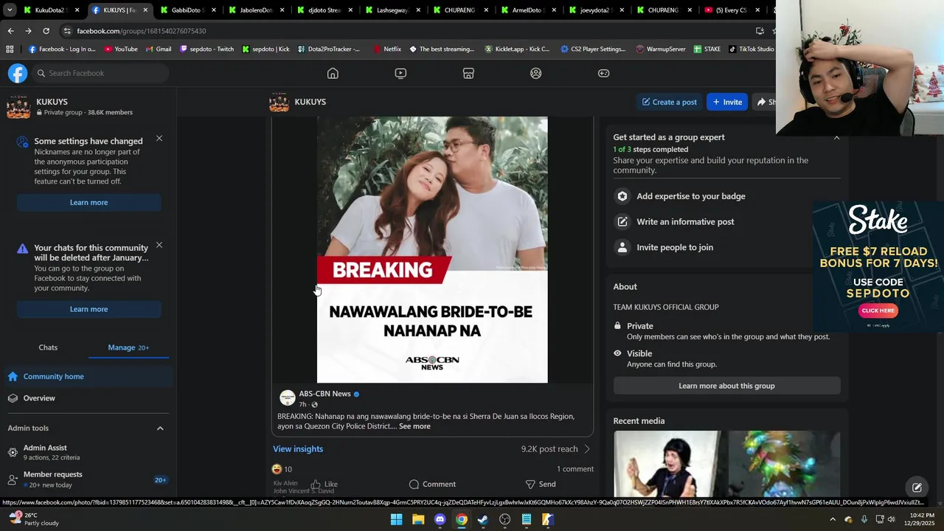This screenshot has width=944, height=531.
Task: Open Gmail bookmark
Action: [158, 49]
